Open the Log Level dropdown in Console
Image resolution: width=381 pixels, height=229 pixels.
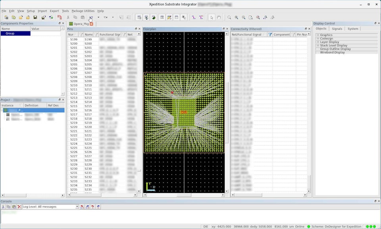coord(78,206)
